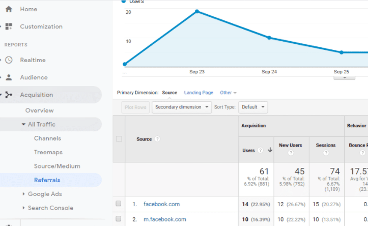368x226 pixels.
Task: Click the help icon under New Users
Action: [291, 153]
